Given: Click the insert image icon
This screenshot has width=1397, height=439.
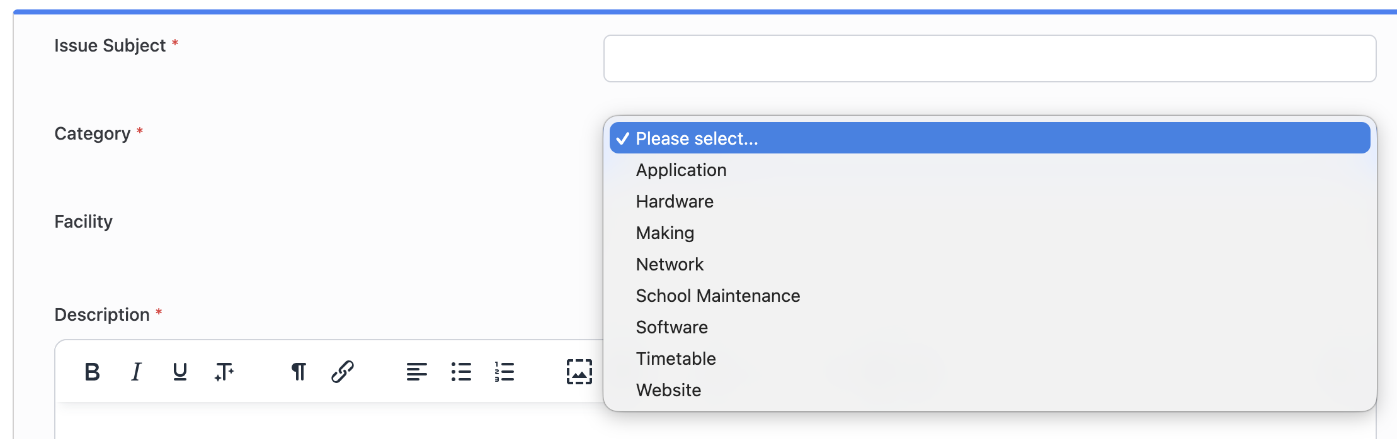Looking at the screenshot, I should (579, 372).
